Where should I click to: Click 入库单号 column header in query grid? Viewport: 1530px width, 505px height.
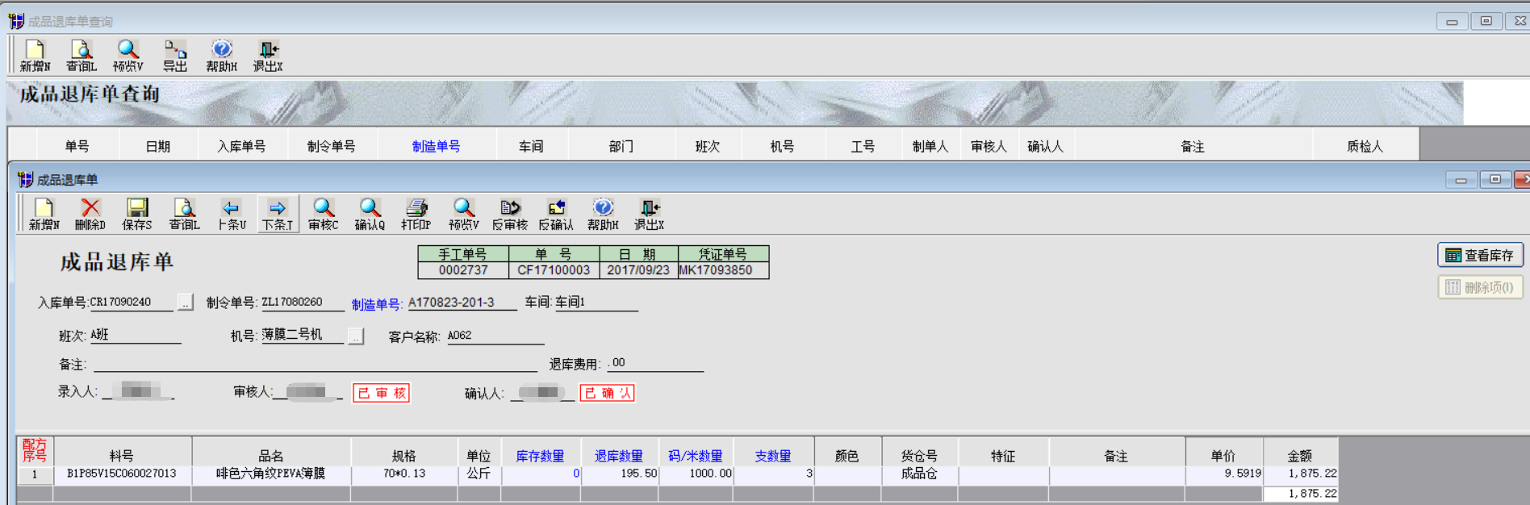click(x=241, y=146)
